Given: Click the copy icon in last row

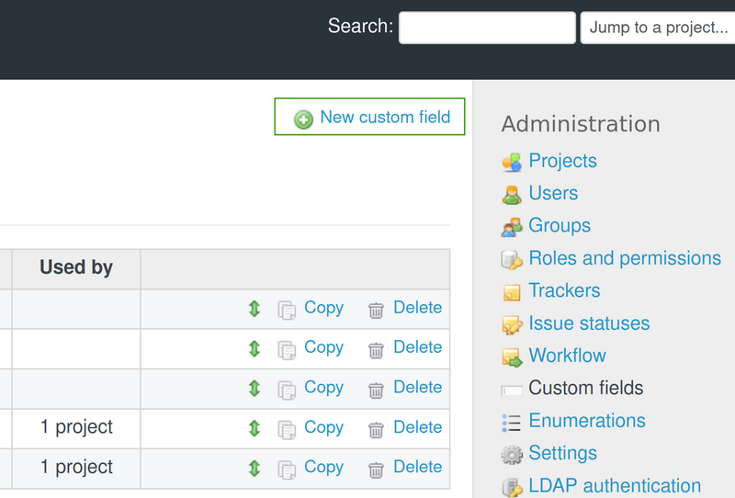Looking at the screenshot, I should pyautogui.click(x=288, y=469).
